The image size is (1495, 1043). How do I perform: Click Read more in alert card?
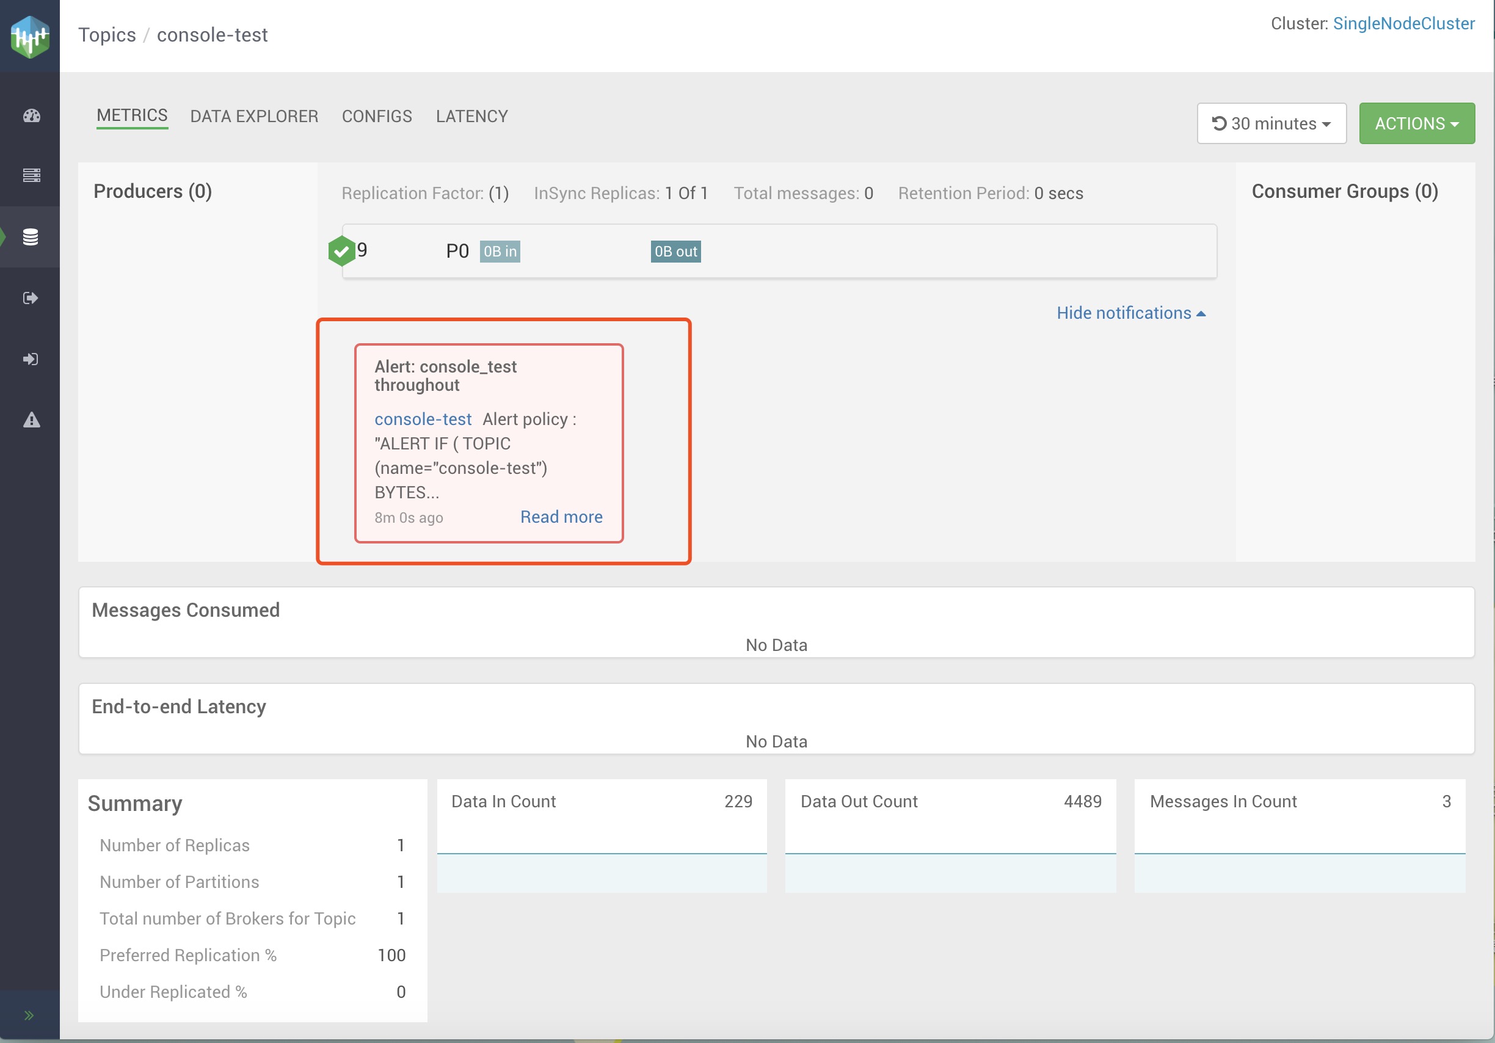(x=561, y=517)
